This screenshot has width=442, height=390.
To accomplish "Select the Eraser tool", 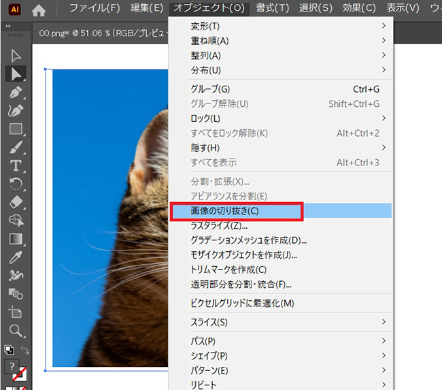I will [x=16, y=202].
